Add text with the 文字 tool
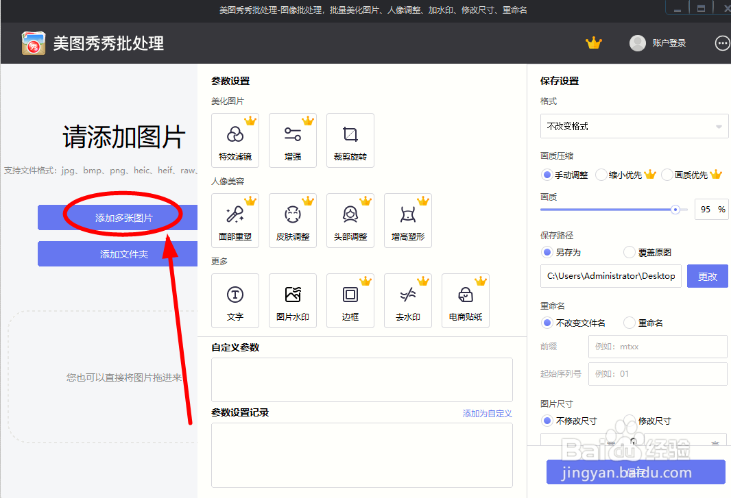731x498 pixels. tap(235, 301)
